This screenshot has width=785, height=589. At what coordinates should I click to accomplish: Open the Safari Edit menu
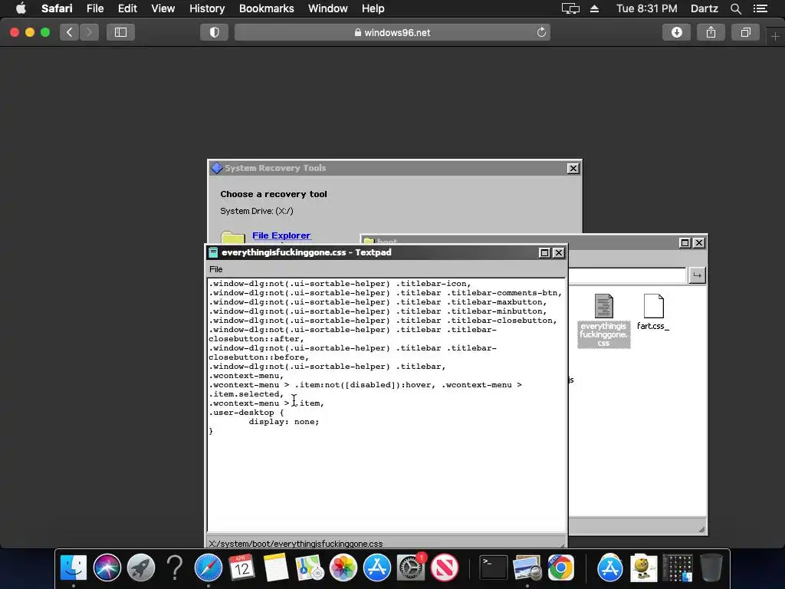point(127,8)
